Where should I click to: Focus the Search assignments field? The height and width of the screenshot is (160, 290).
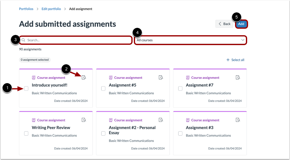(76, 40)
